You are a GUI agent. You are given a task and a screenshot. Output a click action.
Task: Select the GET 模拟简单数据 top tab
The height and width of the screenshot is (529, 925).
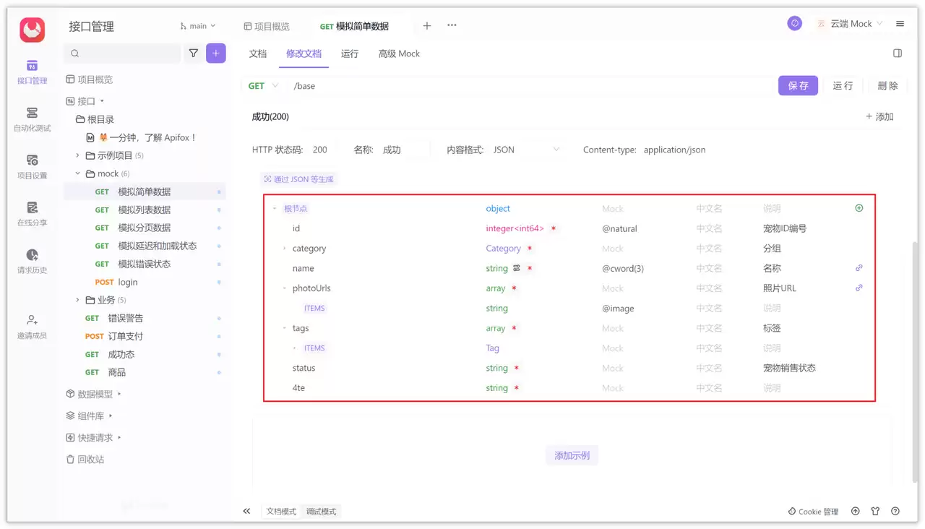[355, 26]
